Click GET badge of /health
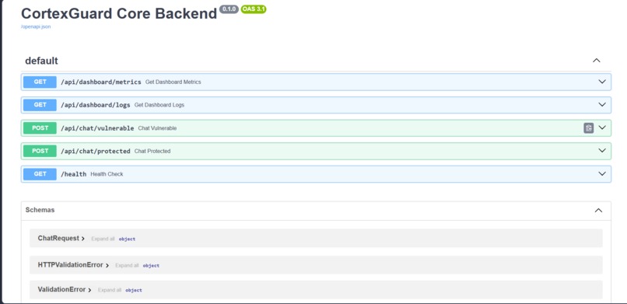This screenshot has width=627, height=304. pyautogui.click(x=40, y=174)
